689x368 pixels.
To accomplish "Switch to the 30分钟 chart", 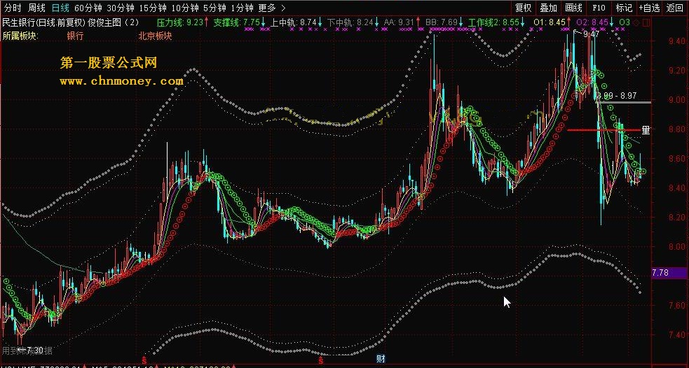I will click(x=121, y=8).
